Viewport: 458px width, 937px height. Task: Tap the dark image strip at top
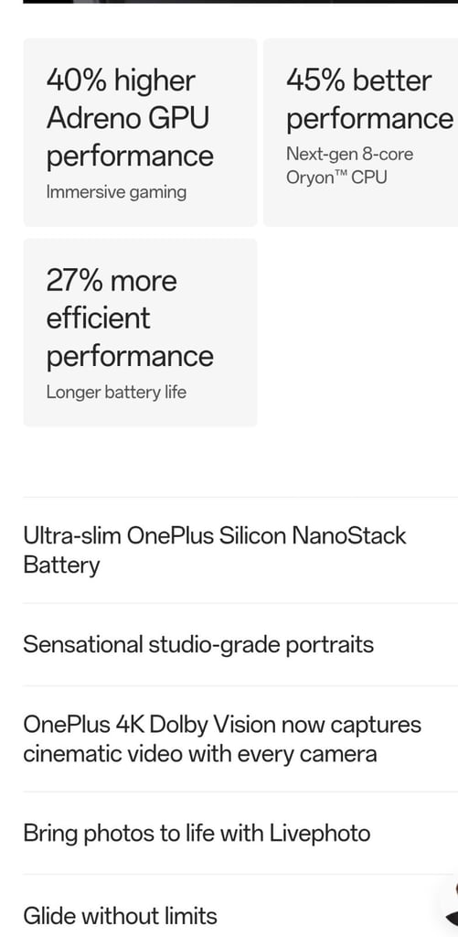pyautogui.click(x=240, y=2)
